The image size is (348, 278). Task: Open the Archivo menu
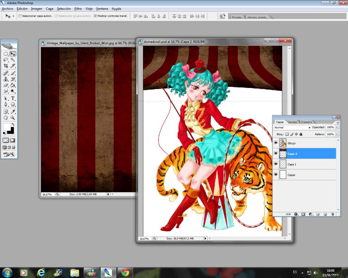pos(7,8)
